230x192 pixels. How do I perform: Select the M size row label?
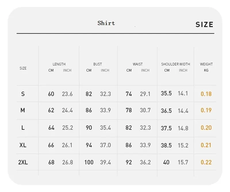click(x=23, y=110)
